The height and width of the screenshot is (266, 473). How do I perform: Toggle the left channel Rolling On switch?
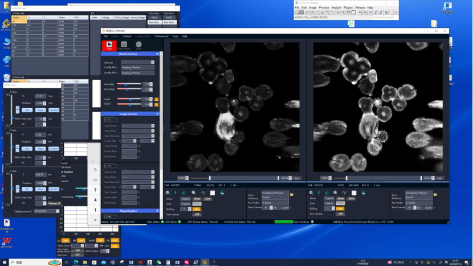(x=197, y=208)
